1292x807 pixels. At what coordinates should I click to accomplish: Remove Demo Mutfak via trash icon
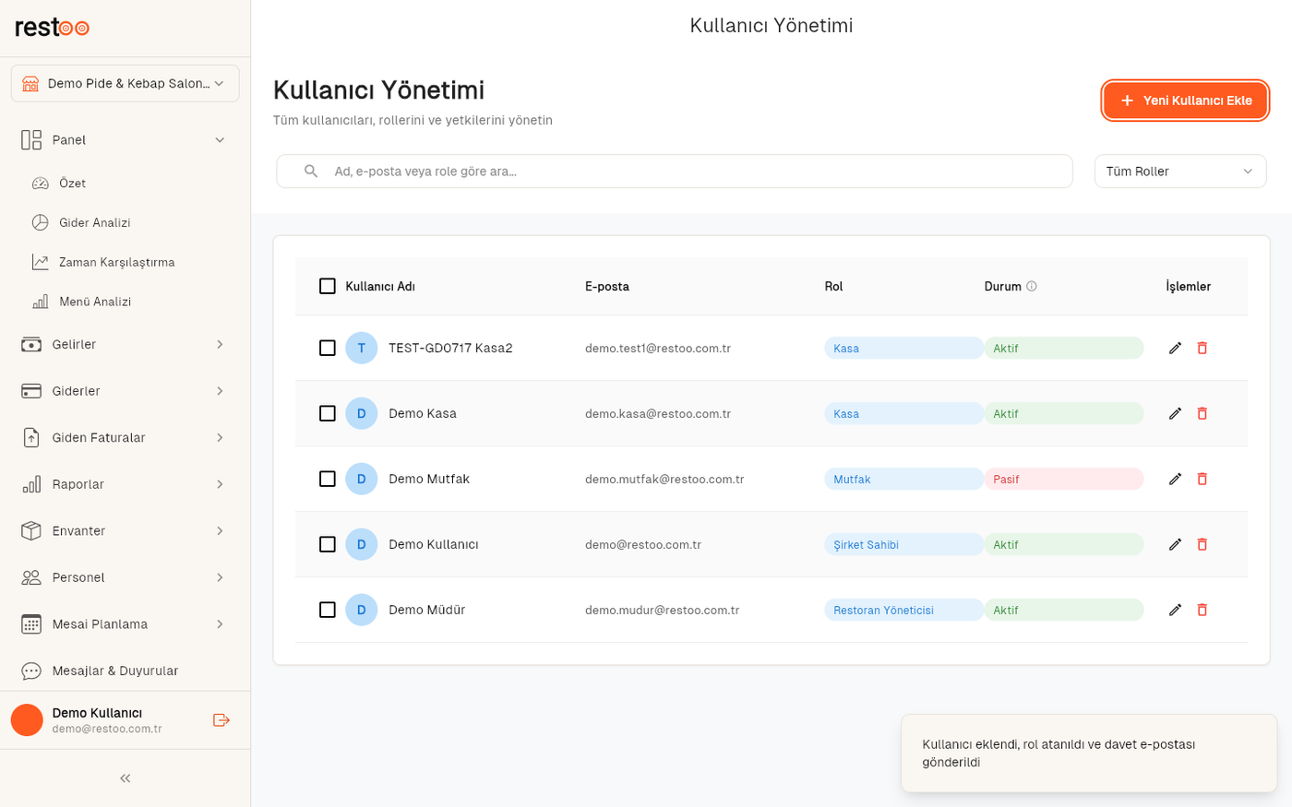[1202, 479]
